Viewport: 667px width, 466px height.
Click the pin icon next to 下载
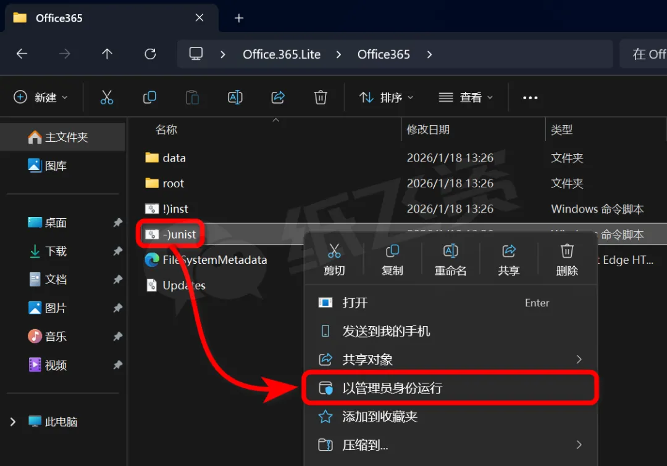point(118,251)
